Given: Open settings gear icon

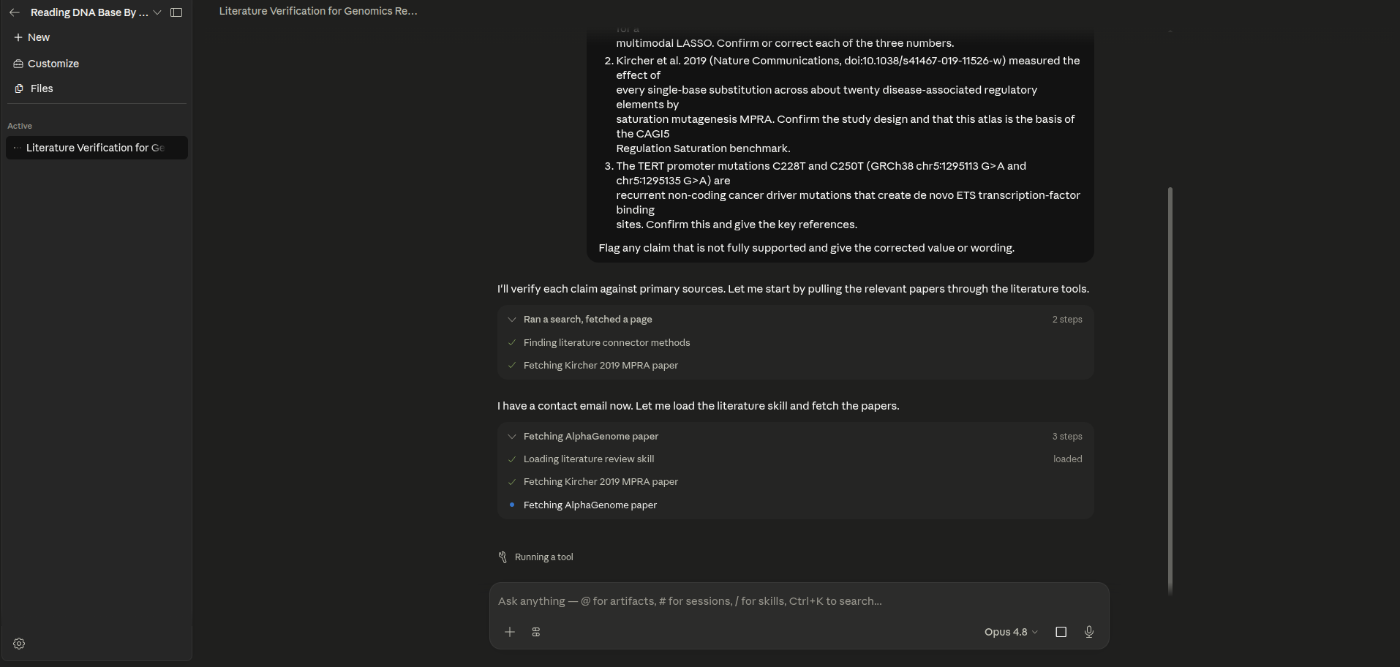Looking at the screenshot, I should pos(19,644).
